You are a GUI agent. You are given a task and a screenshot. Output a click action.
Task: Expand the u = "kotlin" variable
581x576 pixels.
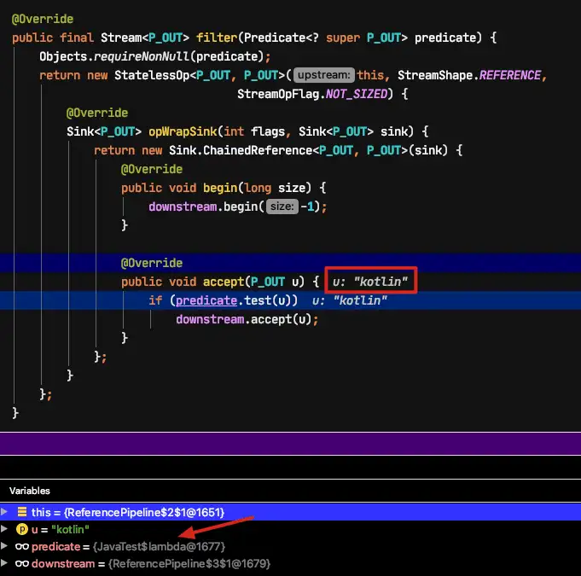point(4,528)
